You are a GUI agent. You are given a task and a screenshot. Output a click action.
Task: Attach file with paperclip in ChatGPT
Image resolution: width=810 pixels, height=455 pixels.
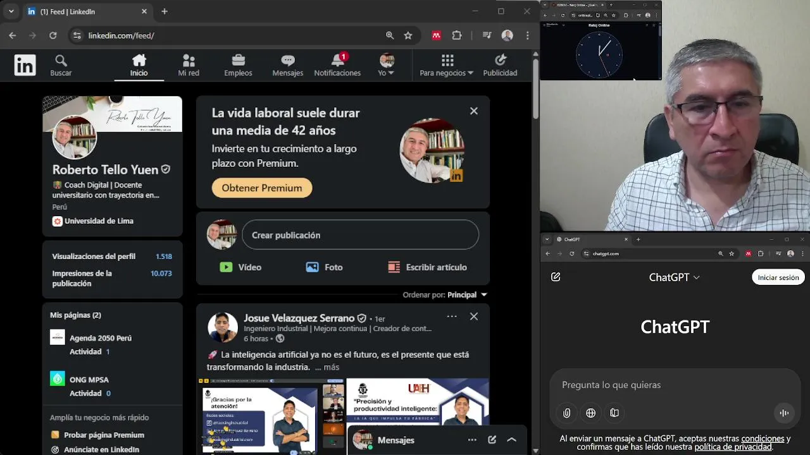coord(567,413)
